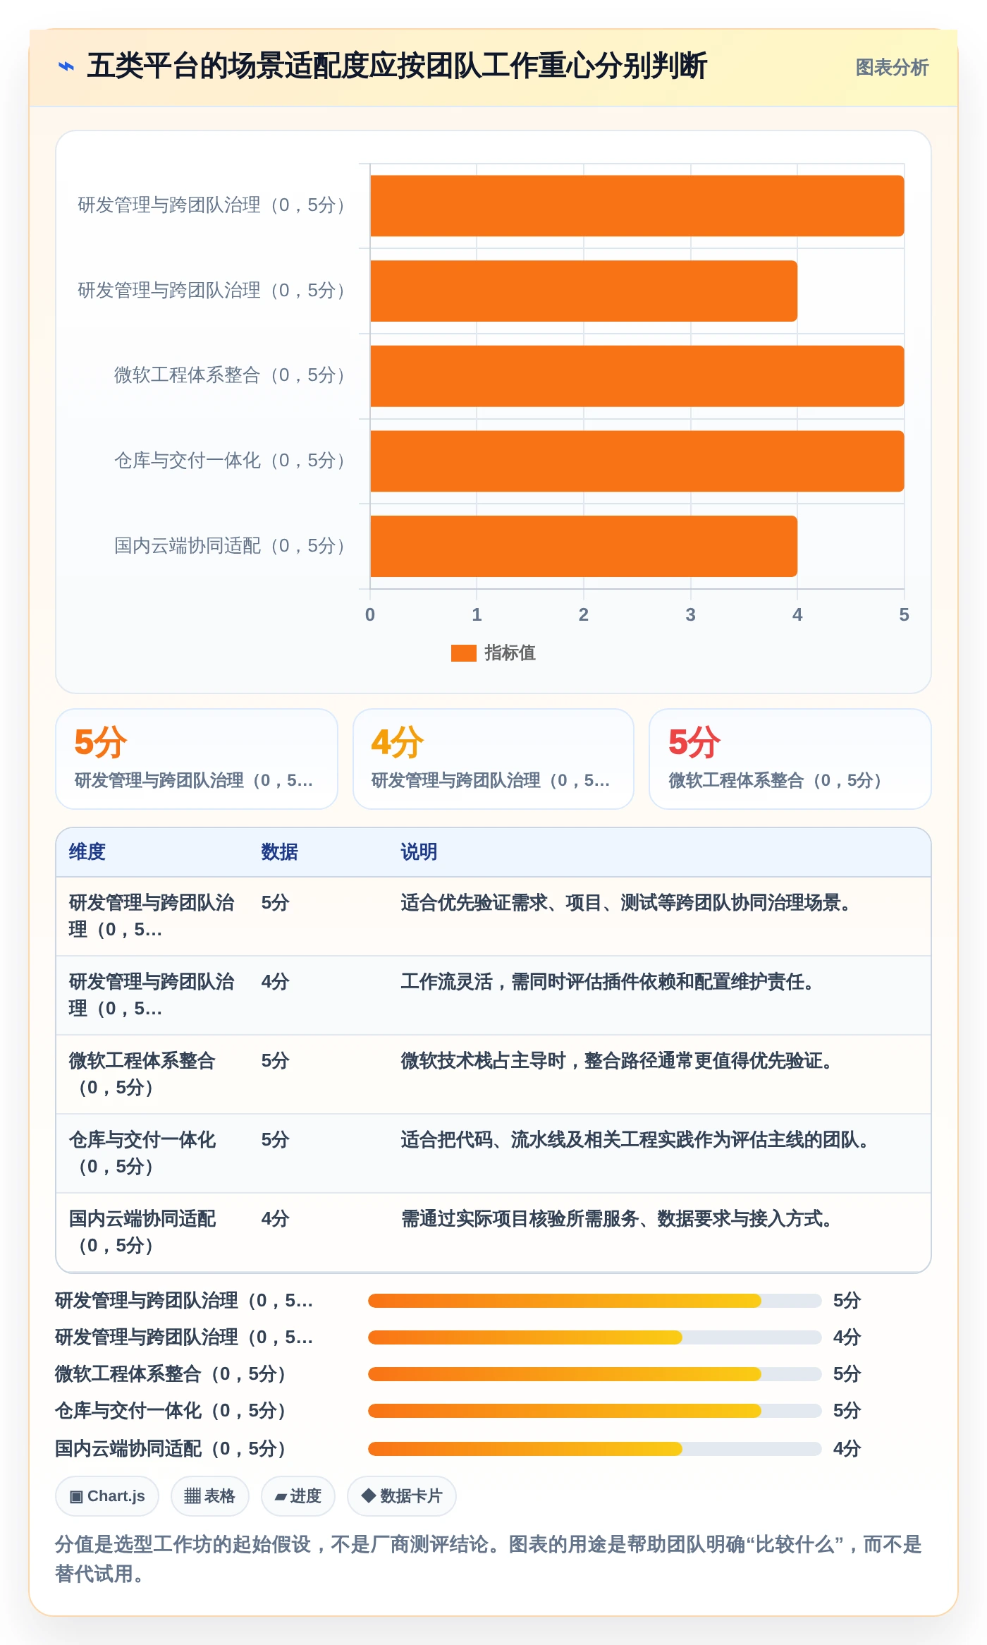Click the 工作流灵活 description cell
This screenshot has height=1645, width=987.
(x=608, y=982)
